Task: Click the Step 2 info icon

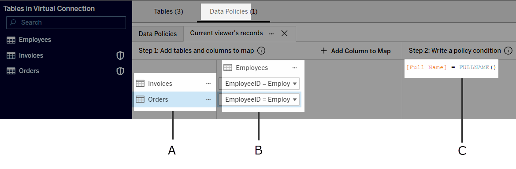Action: coord(508,51)
